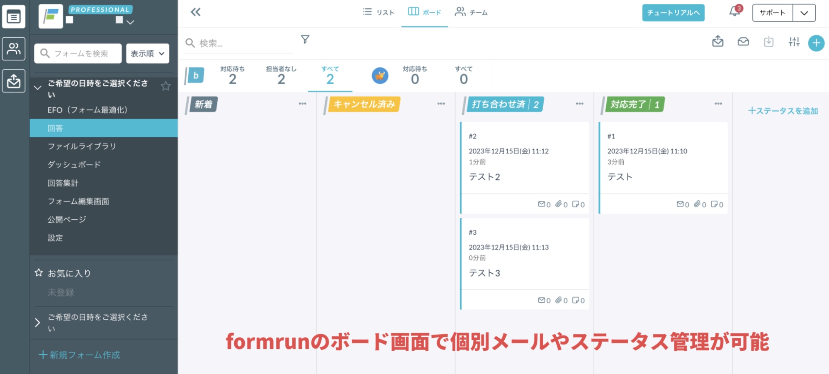Click mail count icon on card #2
The height and width of the screenshot is (374, 829).
click(x=542, y=204)
